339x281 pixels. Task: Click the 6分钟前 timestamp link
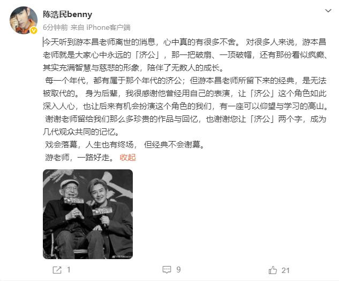click(55, 27)
